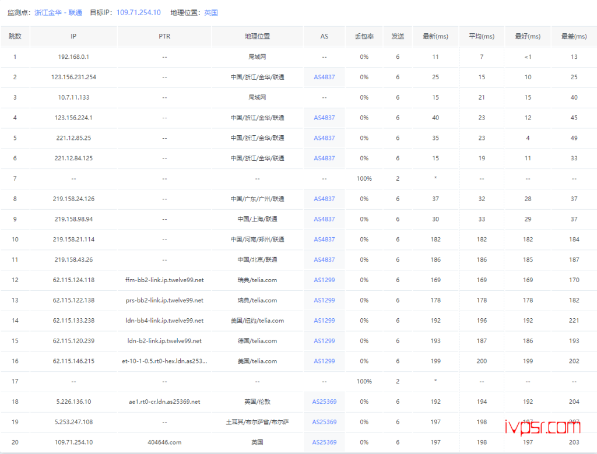Open the 浙江金华 - 联通 monitoring point link
This screenshot has height=454, width=597.
58,13
